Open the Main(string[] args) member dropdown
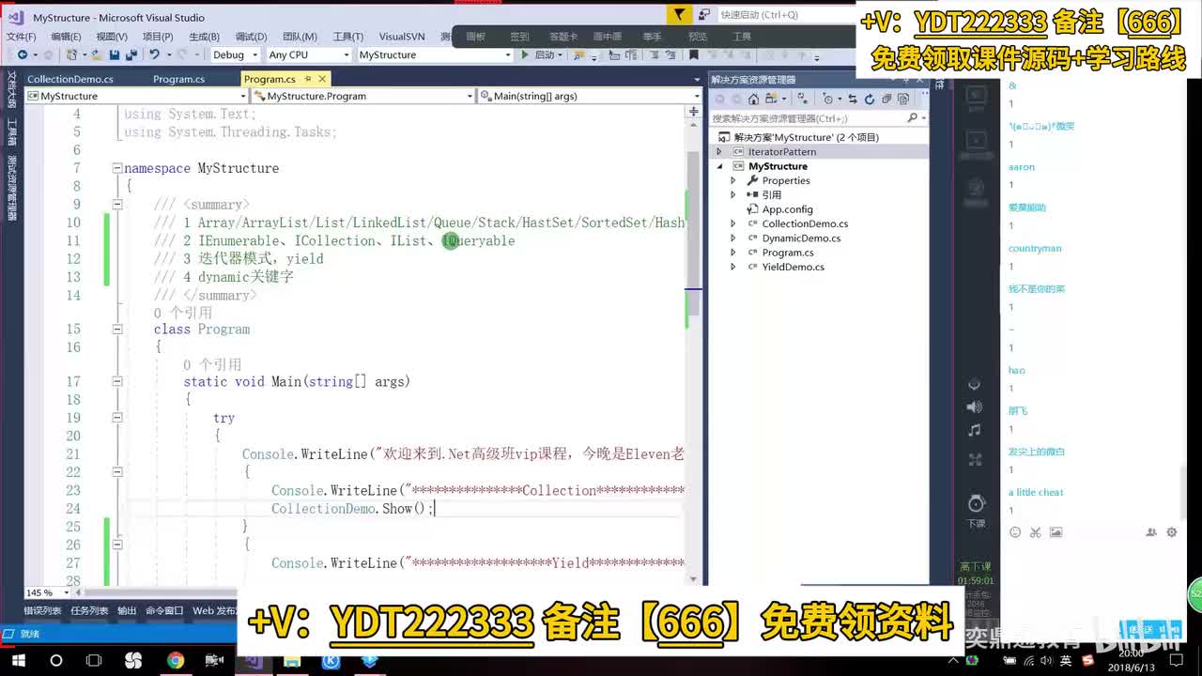 pyautogui.click(x=590, y=96)
